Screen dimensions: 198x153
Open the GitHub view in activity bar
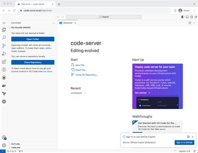click(x=4, y=78)
